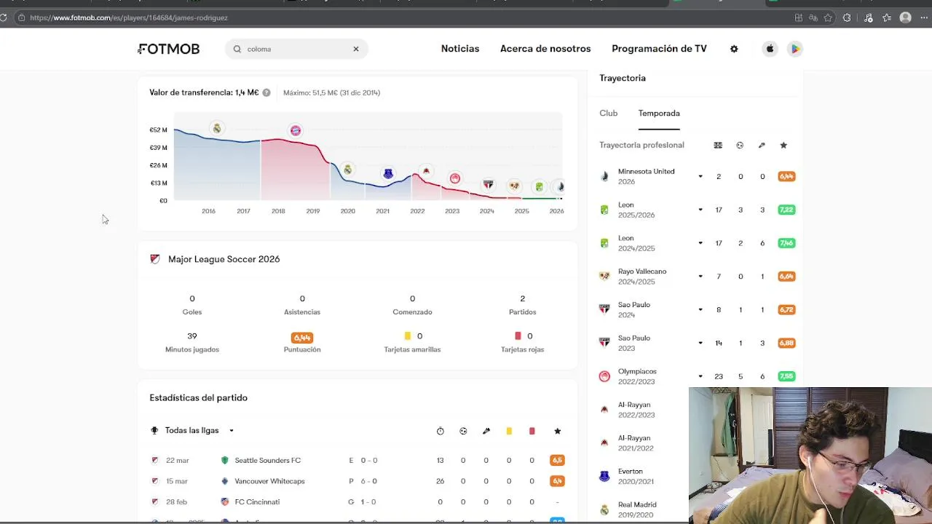Switch to the Temporada tab
This screenshot has height=524, width=932.
tap(659, 113)
